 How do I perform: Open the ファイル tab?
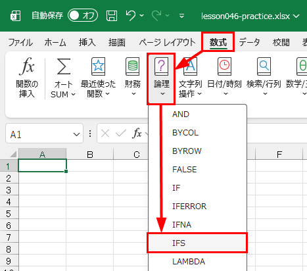[x=20, y=42]
